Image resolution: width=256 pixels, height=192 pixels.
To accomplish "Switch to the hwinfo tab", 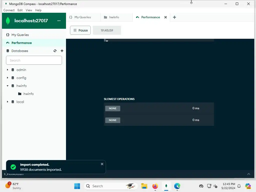I will 116,17.
